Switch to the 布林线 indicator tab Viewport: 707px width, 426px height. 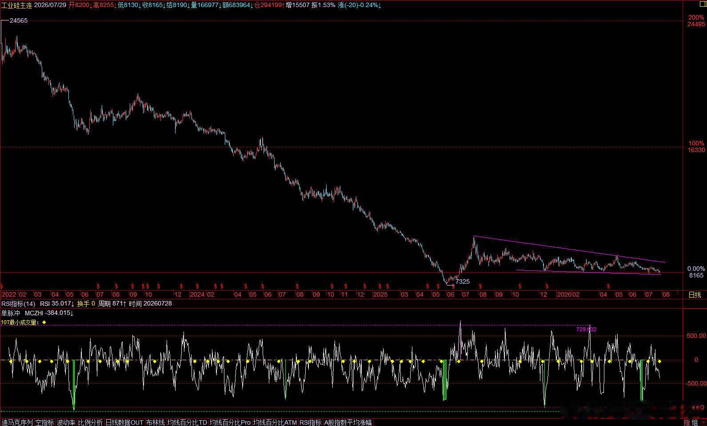pos(155,422)
